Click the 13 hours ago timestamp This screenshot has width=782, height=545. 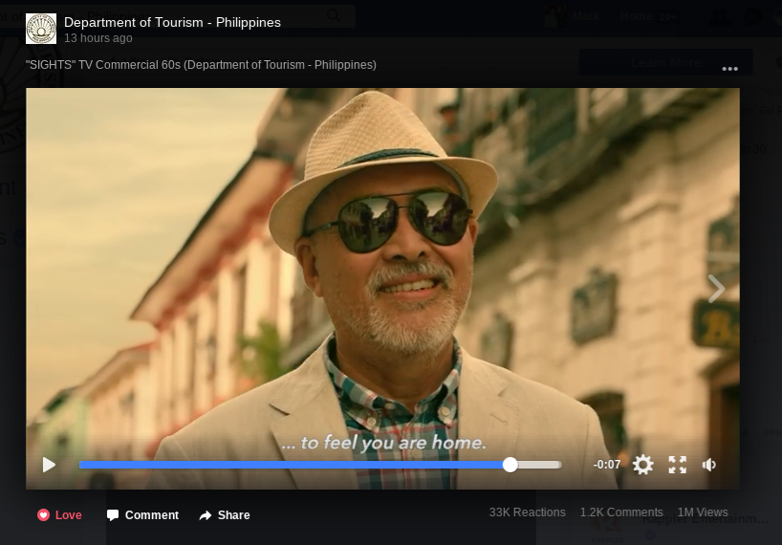click(x=98, y=38)
